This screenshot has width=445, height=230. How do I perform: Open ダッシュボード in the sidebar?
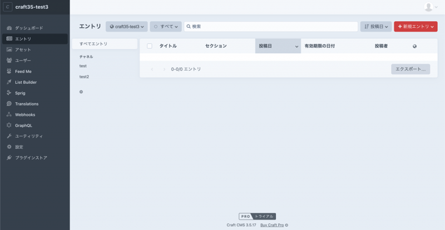point(35,28)
